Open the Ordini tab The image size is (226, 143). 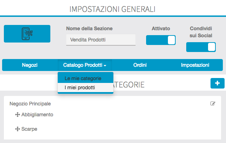(x=140, y=65)
